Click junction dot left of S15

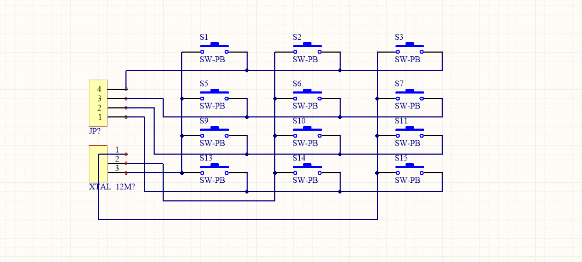[x=377, y=173]
